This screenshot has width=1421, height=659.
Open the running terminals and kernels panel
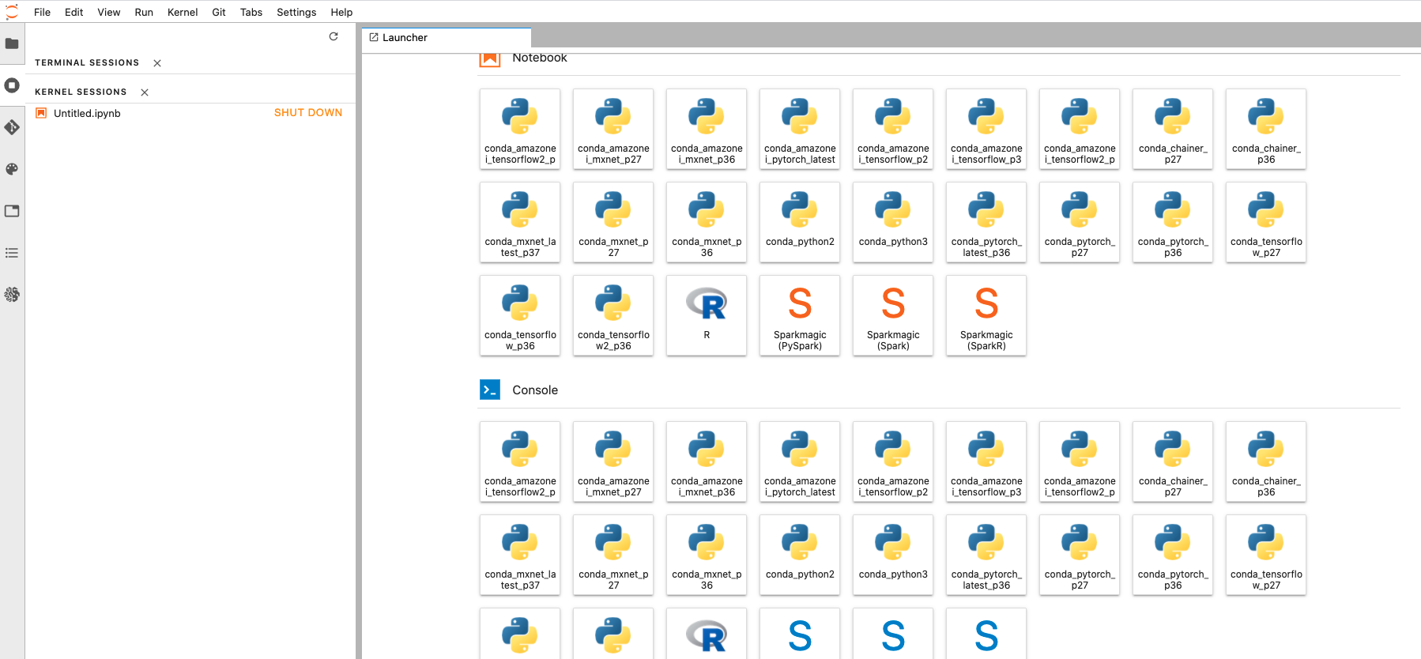(x=12, y=85)
